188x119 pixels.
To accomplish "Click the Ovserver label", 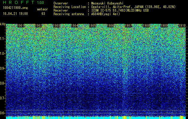I will pyautogui.click(x=61, y=3).
